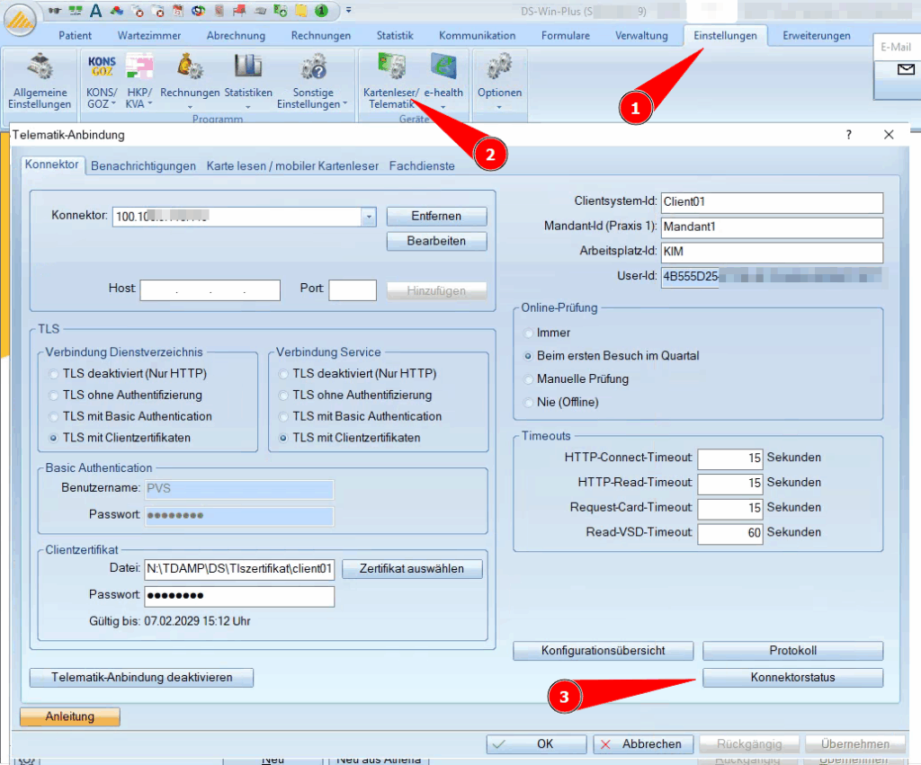Expand the Konnektor address dropdown

pyautogui.click(x=368, y=217)
